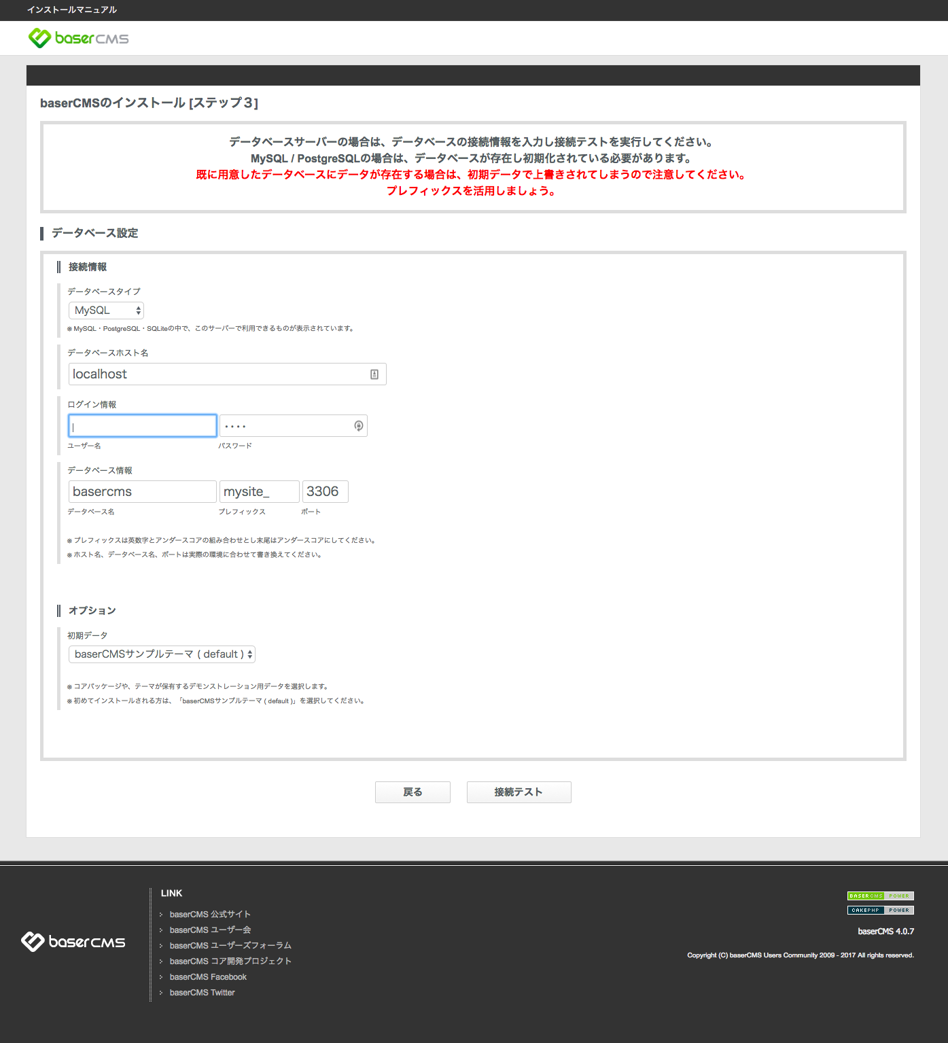948x1043 pixels.
Task: Click the baserCMS logo in the footer
Action: point(73,942)
